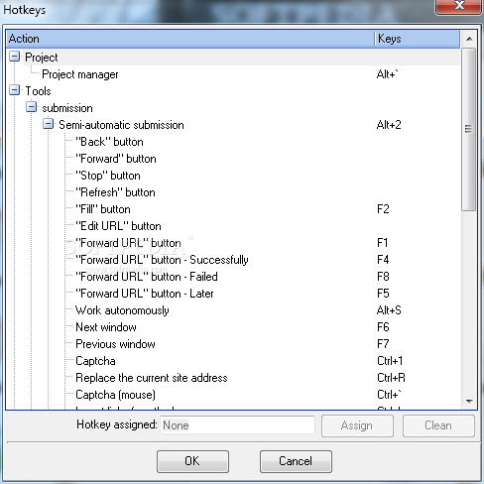This screenshot has width=484, height=484.
Task: Dismiss the dialog with Cancel
Action: [x=296, y=461]
